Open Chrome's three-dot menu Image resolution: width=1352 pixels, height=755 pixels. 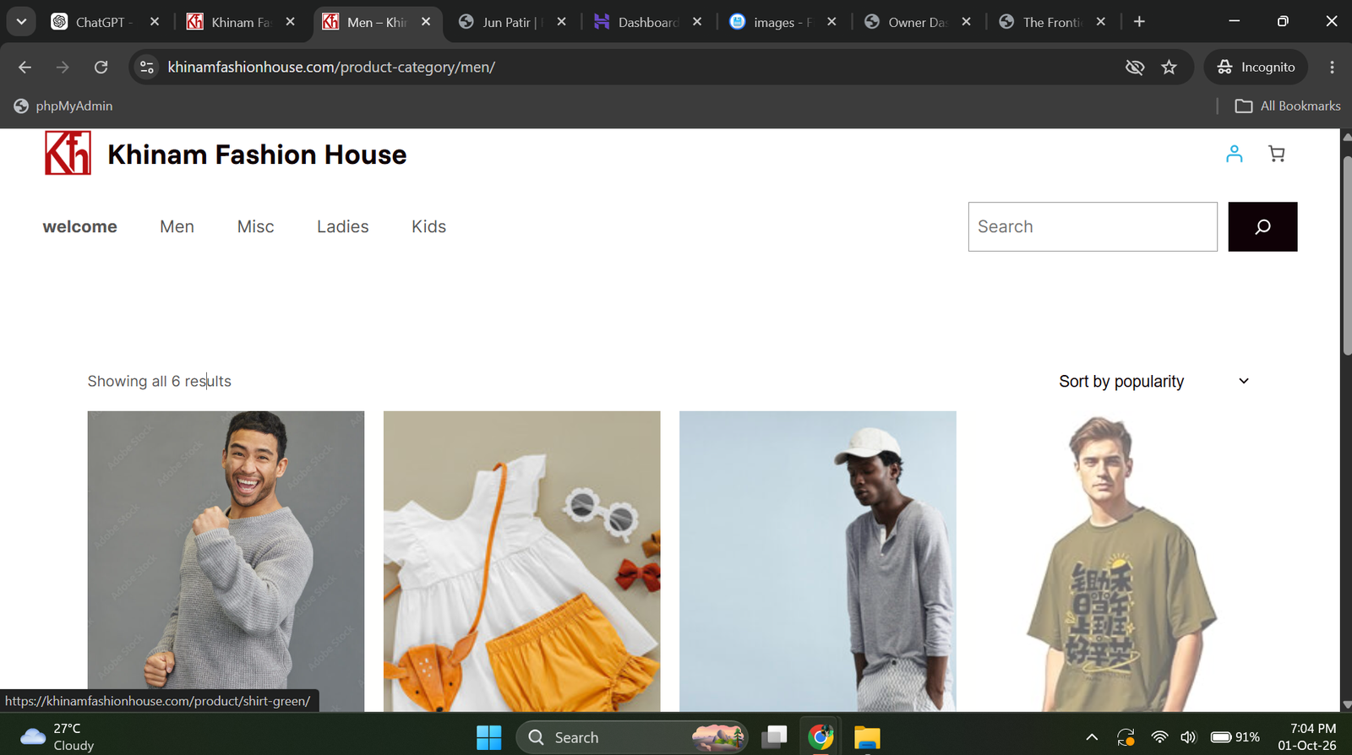point(1332,67)
